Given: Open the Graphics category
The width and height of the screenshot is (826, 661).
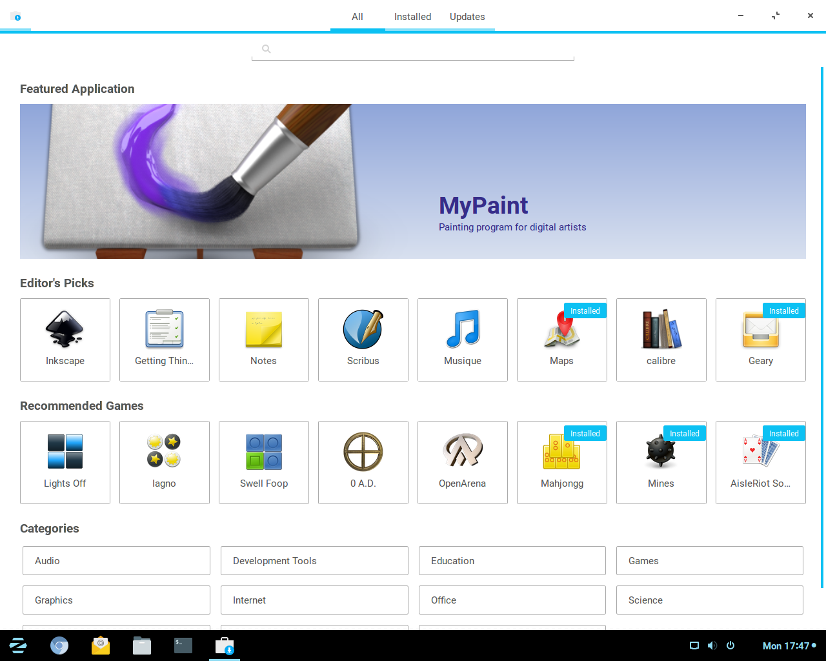Looking at the screenshot, I should [116, 600].
